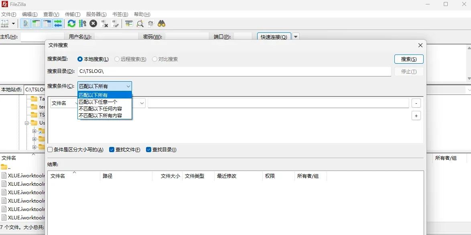The height and width of the screenshot is (235, 471).
Task: Toggle the directory comparison icon
Action: coord(140,23)
